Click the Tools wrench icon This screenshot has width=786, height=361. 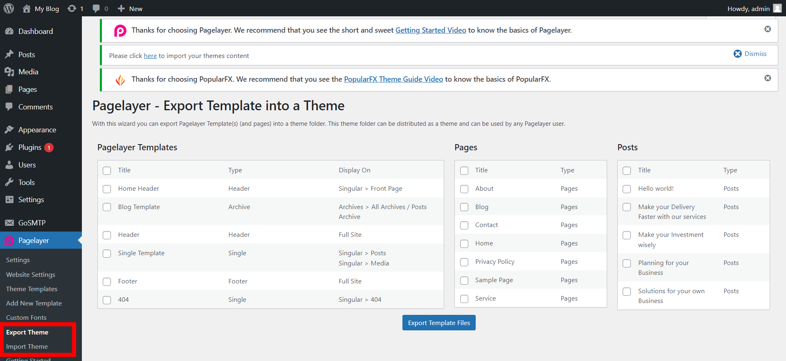coord(9,183)
